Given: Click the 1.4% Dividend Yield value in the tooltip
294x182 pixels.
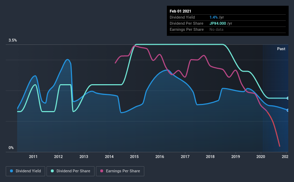Looking at the screenshot, I should [x=213, y=17].
